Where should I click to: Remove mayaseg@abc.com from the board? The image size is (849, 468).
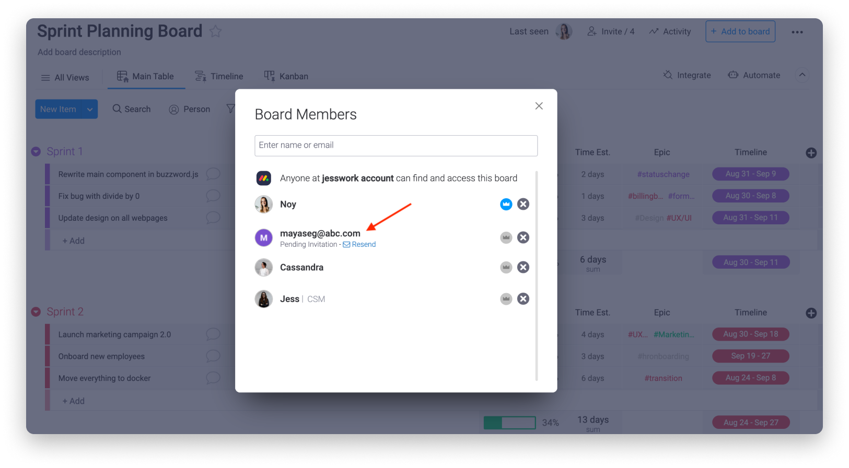point(523,237)
